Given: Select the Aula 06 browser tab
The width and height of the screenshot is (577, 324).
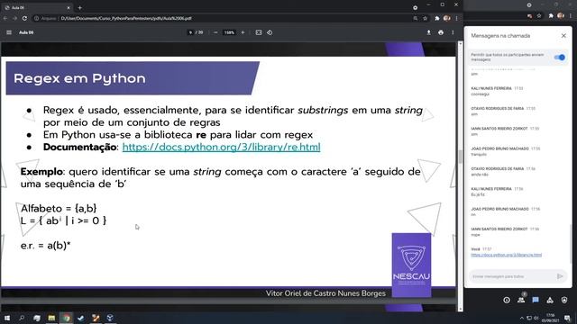Looking at the screenshot, I should click(x=37, y=7).
